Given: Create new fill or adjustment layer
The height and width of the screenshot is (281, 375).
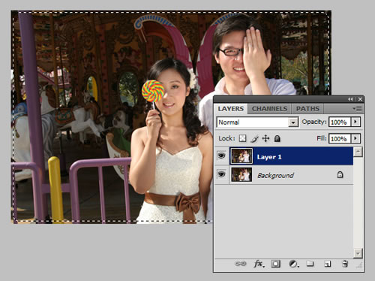Looking at the screenshot, I should point(294,264).
